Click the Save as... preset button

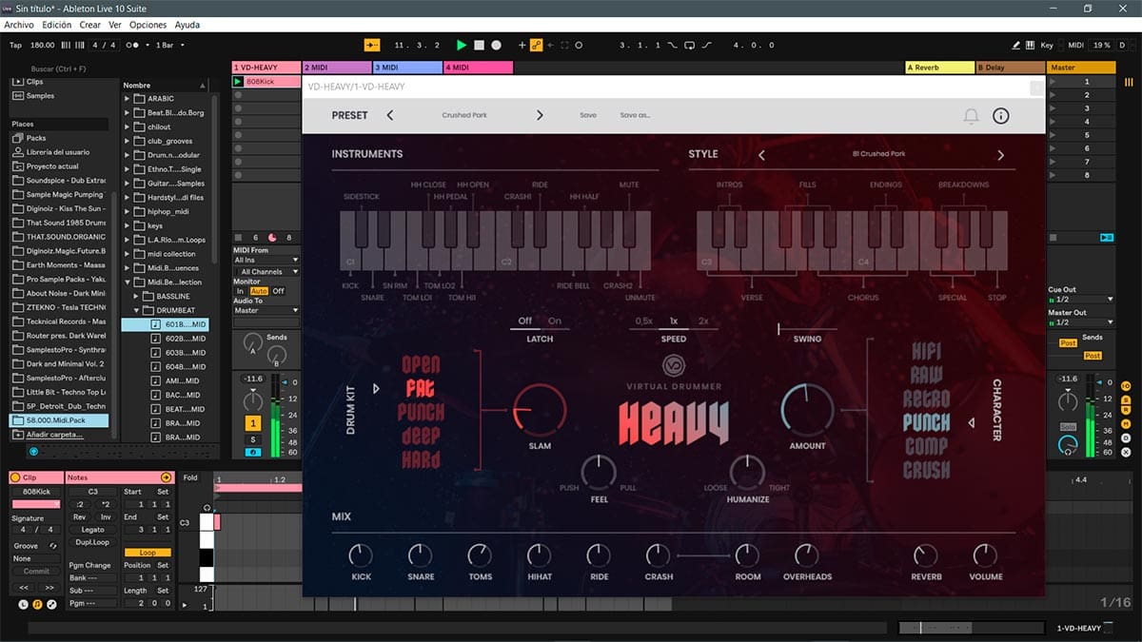coord(635,115)
